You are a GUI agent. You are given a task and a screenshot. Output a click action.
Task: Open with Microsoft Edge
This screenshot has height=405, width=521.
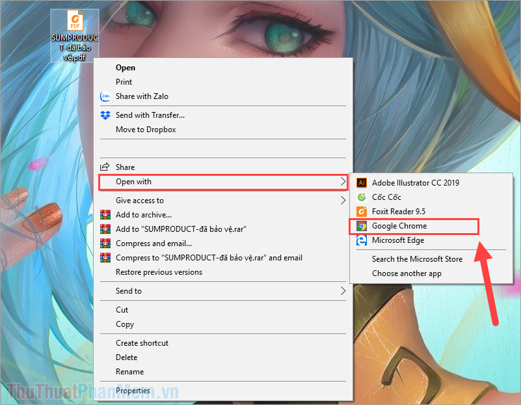431,240
